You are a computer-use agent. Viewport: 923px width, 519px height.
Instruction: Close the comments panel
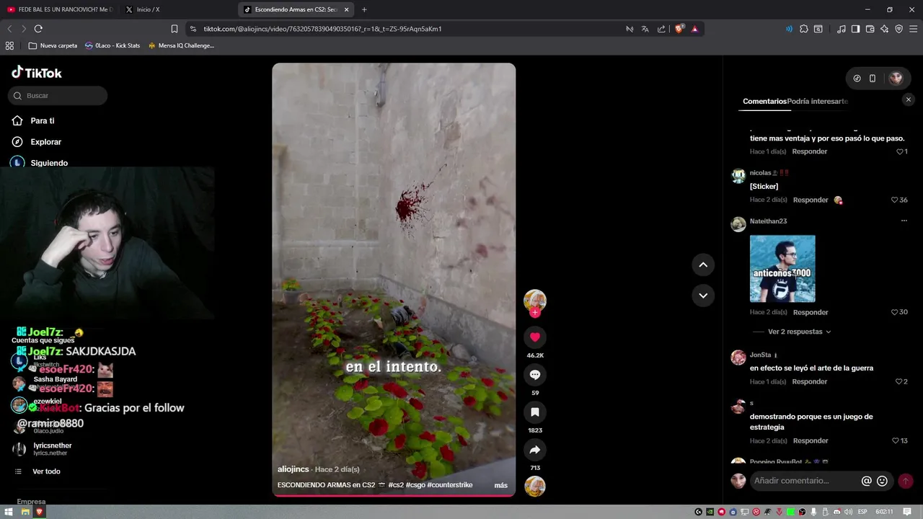click(909, 100)
